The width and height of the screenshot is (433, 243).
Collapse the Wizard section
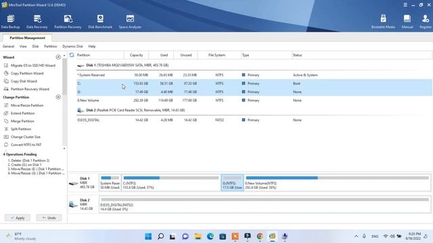click(x=58, y=57)
